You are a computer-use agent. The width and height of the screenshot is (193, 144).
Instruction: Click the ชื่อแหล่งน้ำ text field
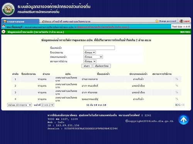click(x=99, y=48)
